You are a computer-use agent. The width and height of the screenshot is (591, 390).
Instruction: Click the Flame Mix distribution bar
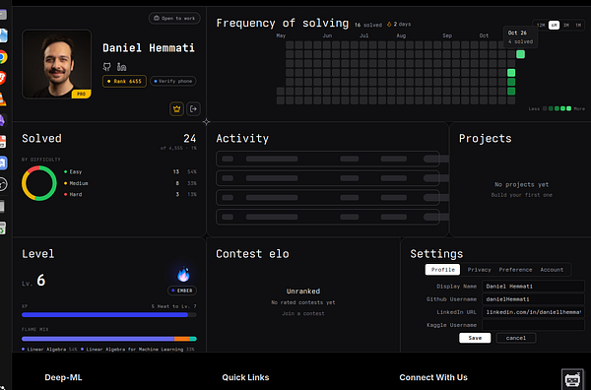pyautogui.click(x=109, y=339)
